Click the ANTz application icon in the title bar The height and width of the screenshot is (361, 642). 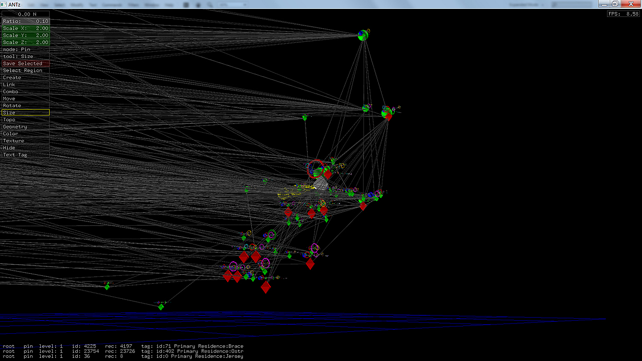pos(4,4)
